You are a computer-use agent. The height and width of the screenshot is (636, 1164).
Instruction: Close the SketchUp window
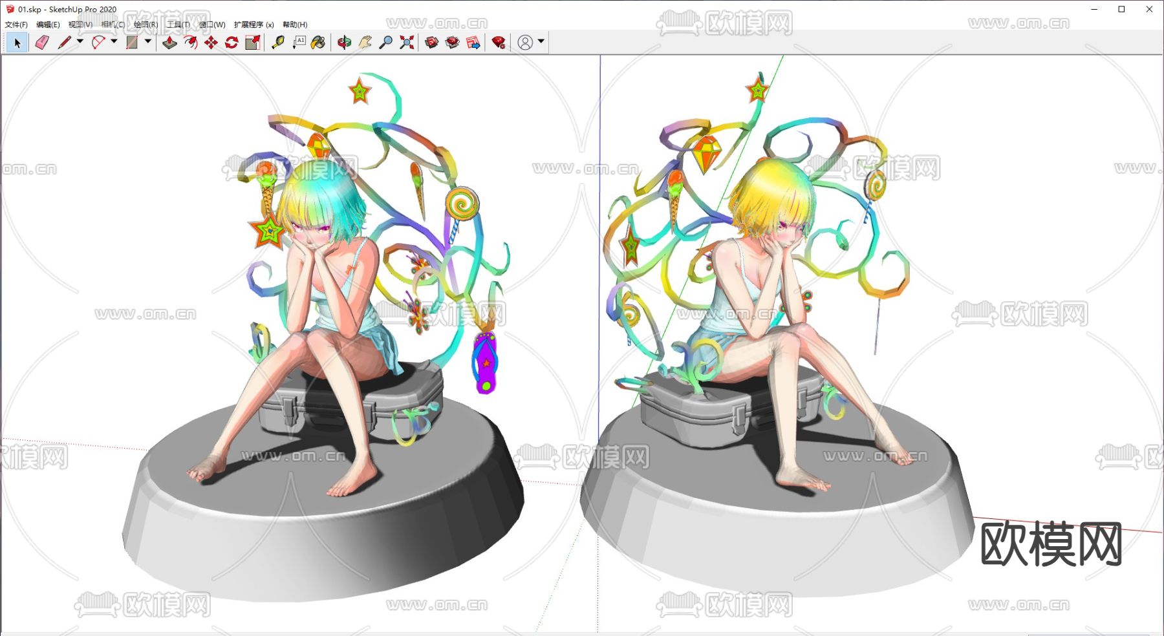point(1149,9)
